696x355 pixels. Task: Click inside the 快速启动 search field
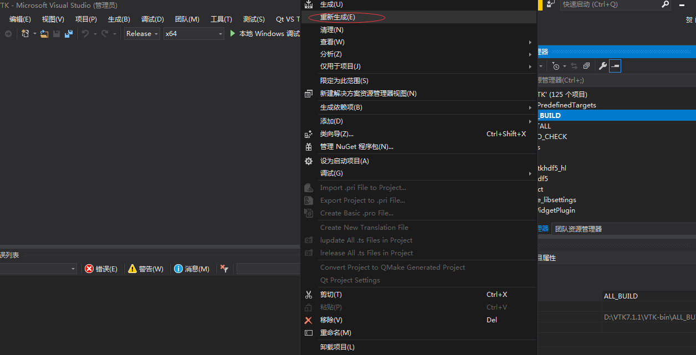[610, 6]
